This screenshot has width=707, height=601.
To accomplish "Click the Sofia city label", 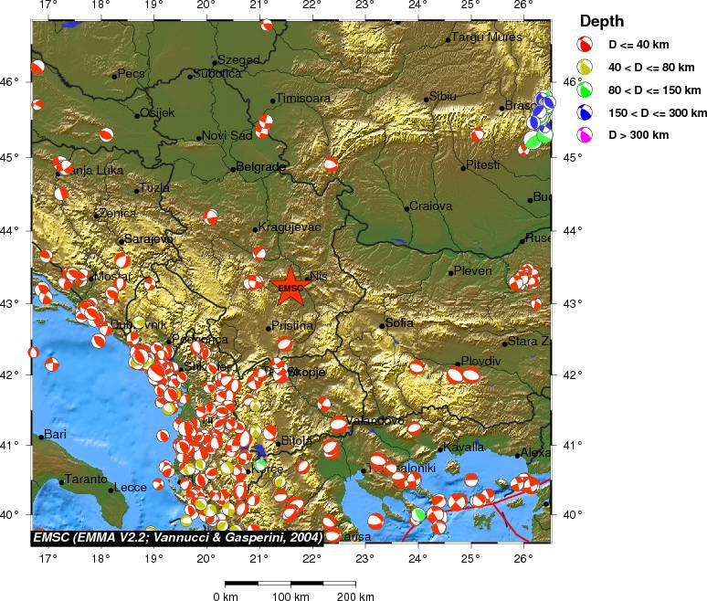I will [399, 323].
